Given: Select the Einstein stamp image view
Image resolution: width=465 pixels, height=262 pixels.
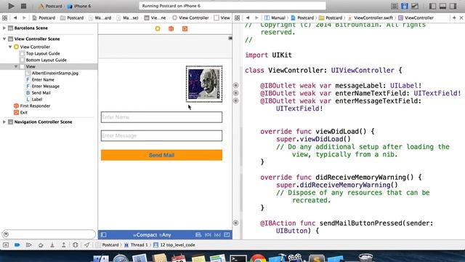Looking at the screenshot, I should [204, 84].
